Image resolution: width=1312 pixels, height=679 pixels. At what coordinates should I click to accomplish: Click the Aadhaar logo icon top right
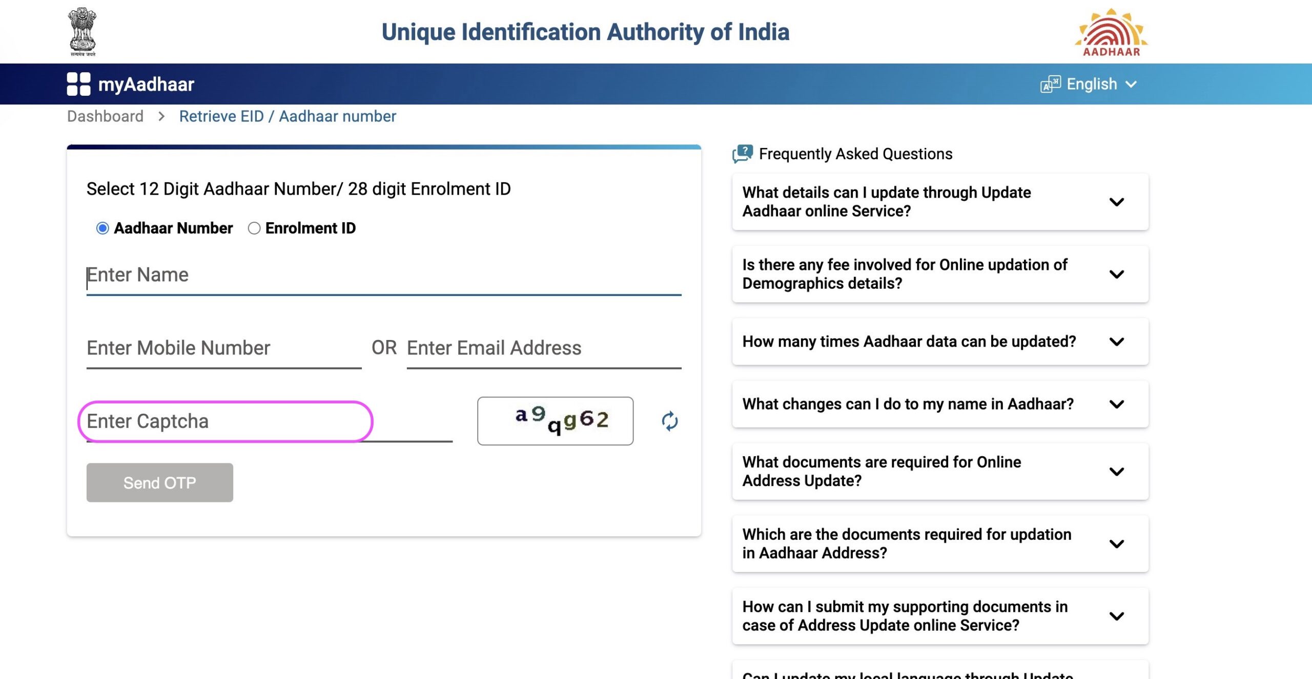[x=1110, y=31]
